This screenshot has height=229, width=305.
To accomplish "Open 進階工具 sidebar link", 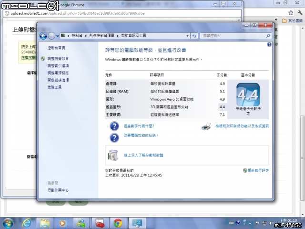I will coord(54,87).
